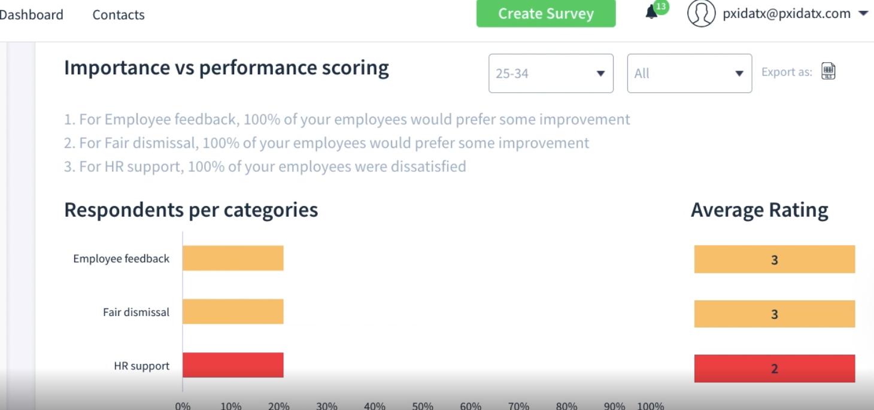Click the Fair dismissal category label

click(x=136, y=312)
